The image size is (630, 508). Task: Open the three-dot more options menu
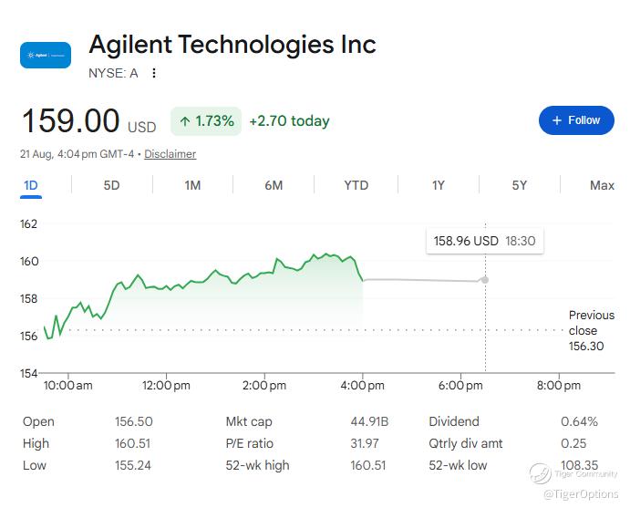154,73
